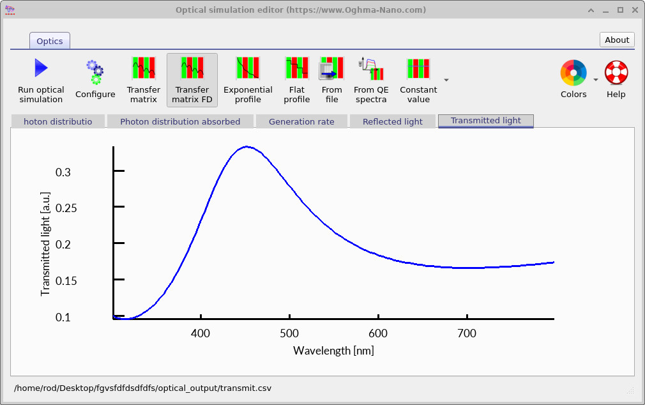Choose the Flat profile model
Viewport: 645px width, 405px height.
296,80
